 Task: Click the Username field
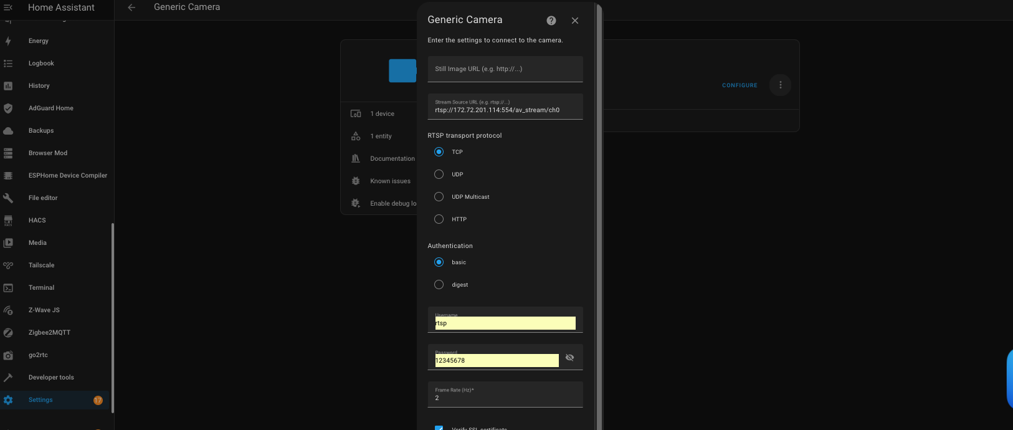click(505, 320)
